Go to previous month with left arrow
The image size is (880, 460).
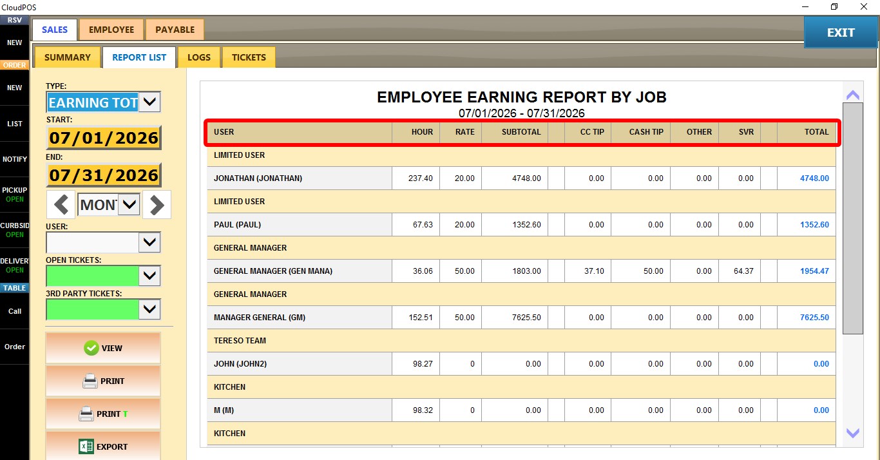click(x=61, y=206)
